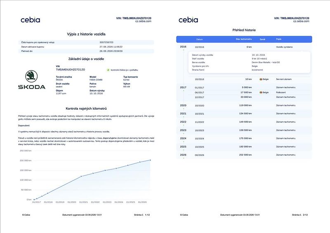Click the 'Popis' column header
Image resolution: width=330 pixels, height=233 pixels.
279,39
